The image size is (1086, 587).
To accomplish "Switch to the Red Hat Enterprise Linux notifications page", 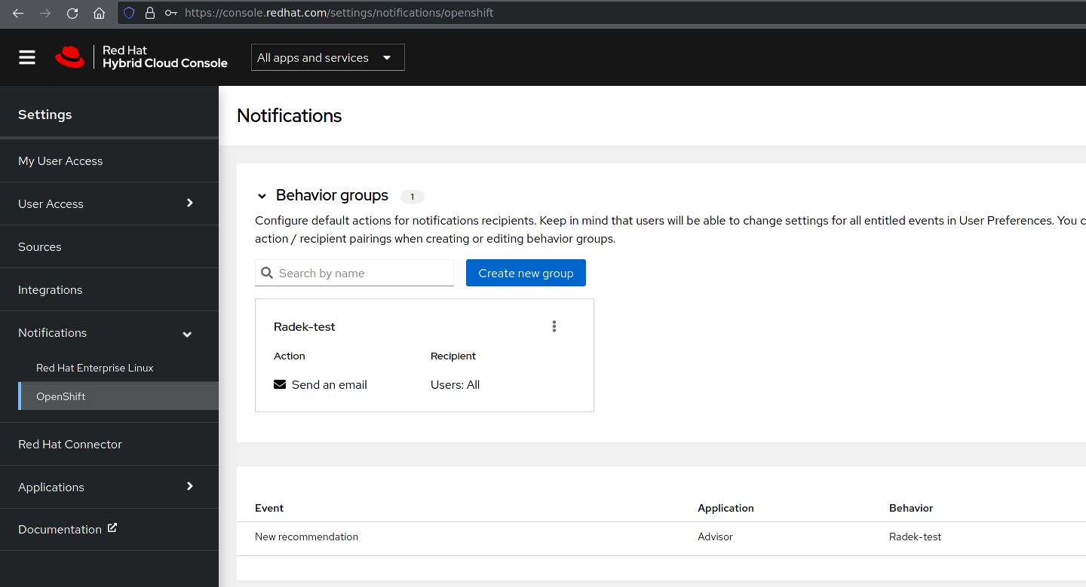I will (x=94, y=368).
